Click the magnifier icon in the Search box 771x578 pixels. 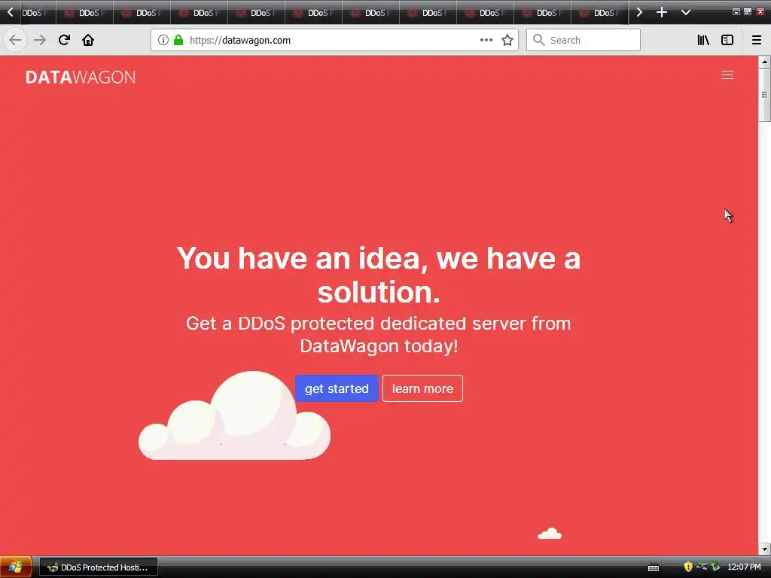click(x=539, y=40)
